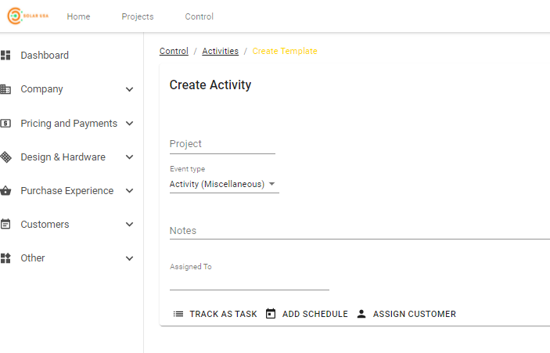
Task: Click the TRACK AS TASK button
Action: tap(215, 314)
